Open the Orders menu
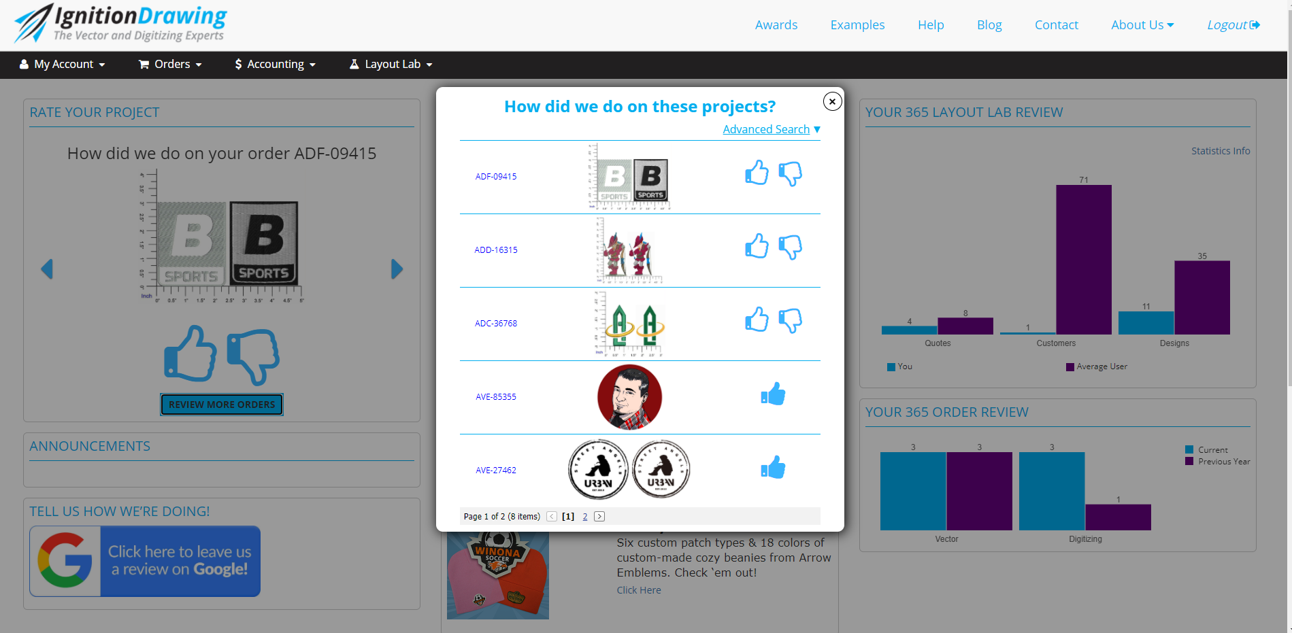Viewport: 1292px width, 633px height. [x=171, y=65]
